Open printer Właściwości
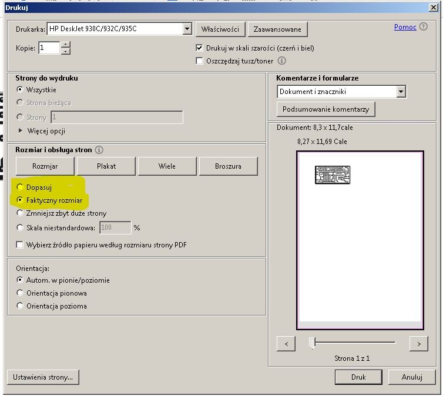The width and height of the screenshot is (443, 399). [x=220, y=29]
